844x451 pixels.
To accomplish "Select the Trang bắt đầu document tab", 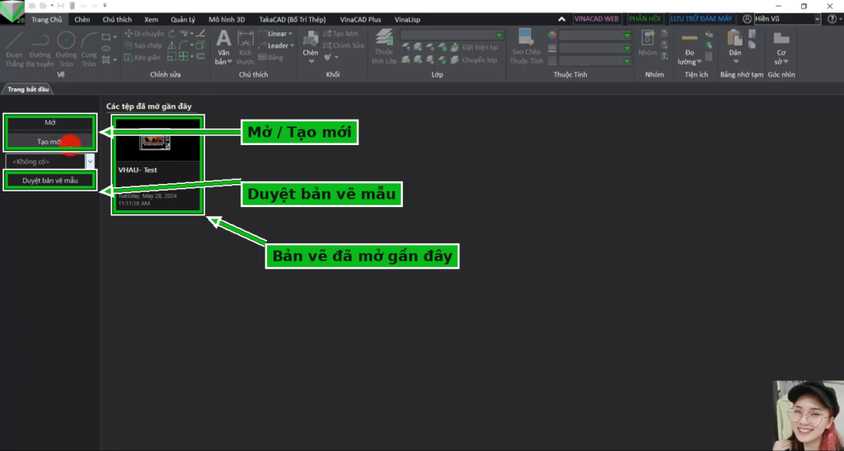I will (28, 89).
